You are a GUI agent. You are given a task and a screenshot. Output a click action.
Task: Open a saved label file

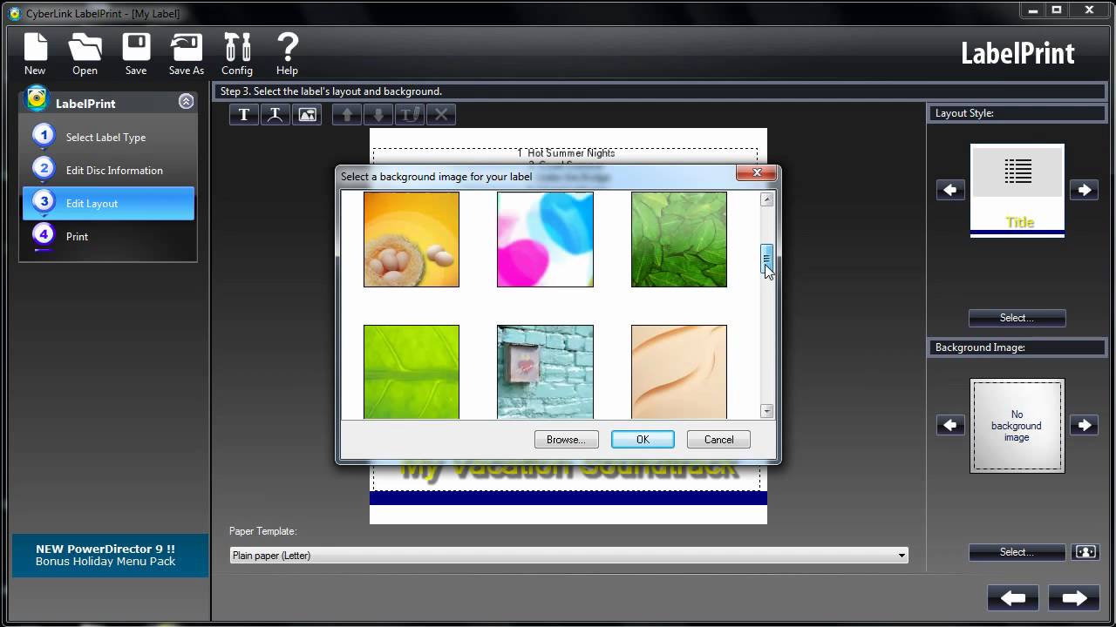tap(85, 54)
